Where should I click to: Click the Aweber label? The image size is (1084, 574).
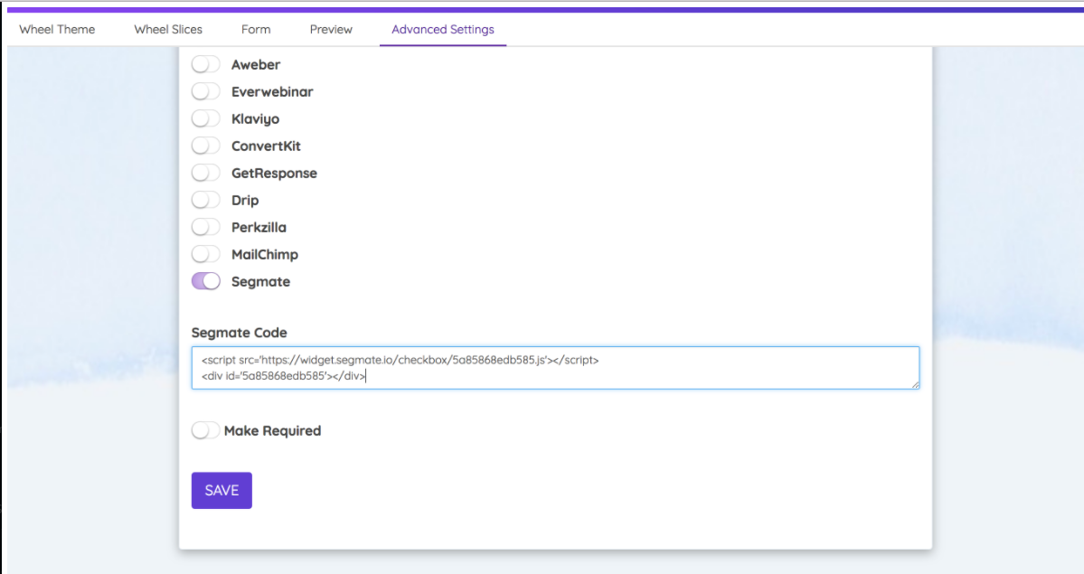point(256,64)
